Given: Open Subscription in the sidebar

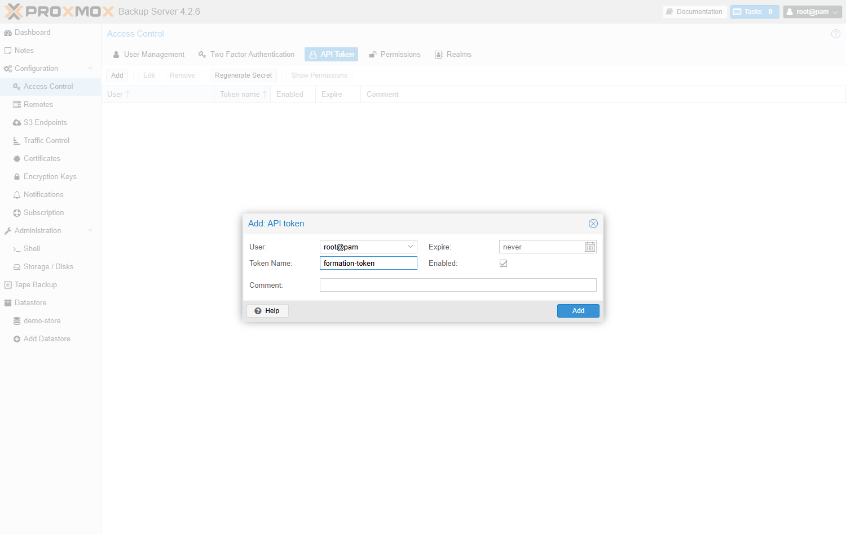Looking at the screenshot, I should tap(51, 213).
